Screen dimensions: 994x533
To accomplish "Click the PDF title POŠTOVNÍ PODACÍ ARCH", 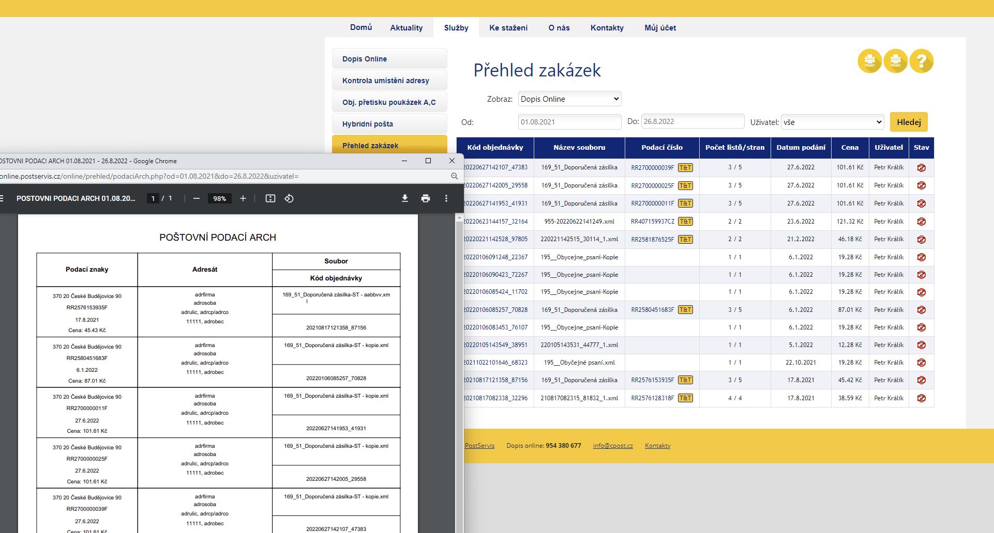I will tap(218, 238).
